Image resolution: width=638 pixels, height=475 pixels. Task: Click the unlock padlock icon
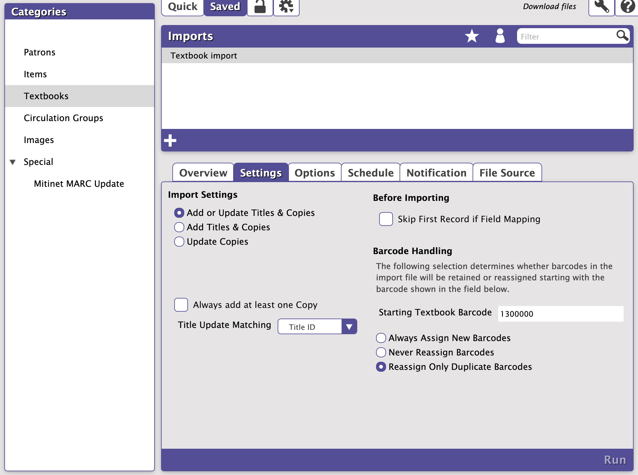tap(260, 6)
